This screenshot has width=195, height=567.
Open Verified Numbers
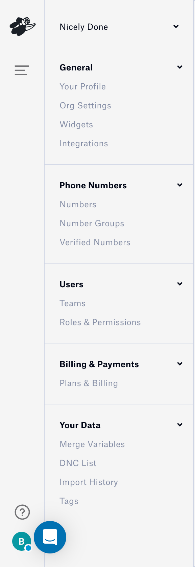click(x=95, y=242)
